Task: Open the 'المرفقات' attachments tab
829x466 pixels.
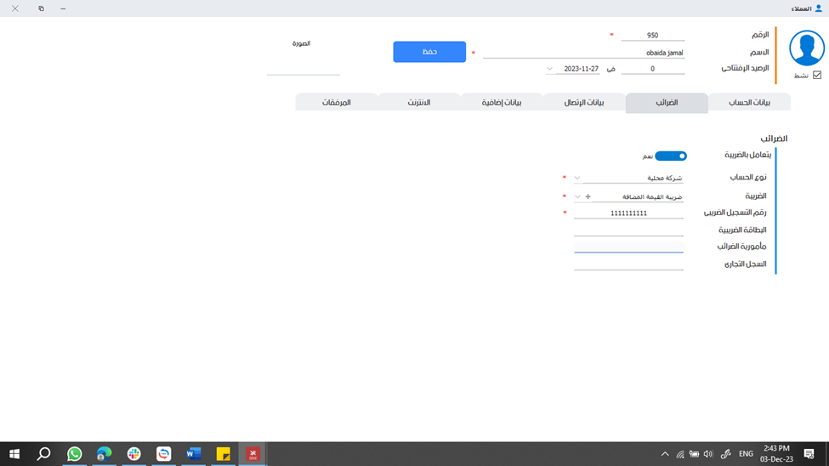Action: pos(336,103)
